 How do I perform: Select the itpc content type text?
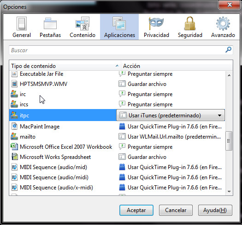coord(24,116)
